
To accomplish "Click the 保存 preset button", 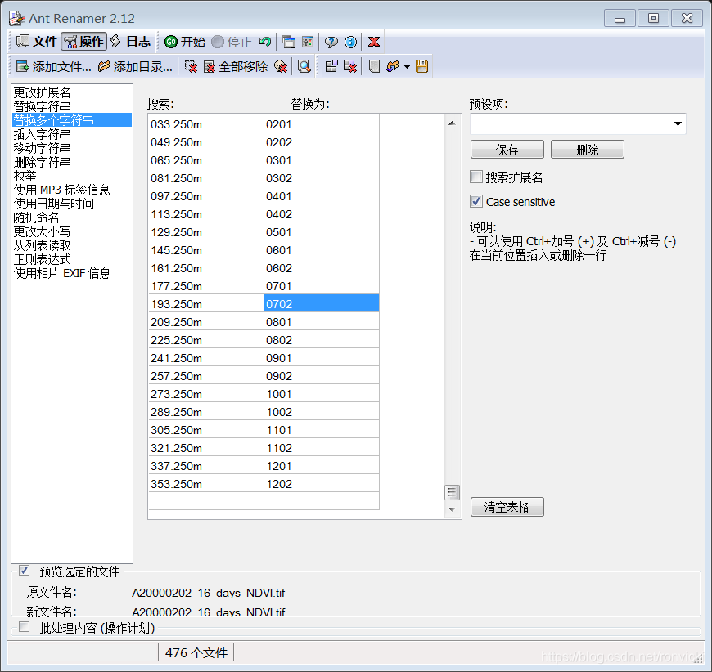I will [x=507, y=150].
